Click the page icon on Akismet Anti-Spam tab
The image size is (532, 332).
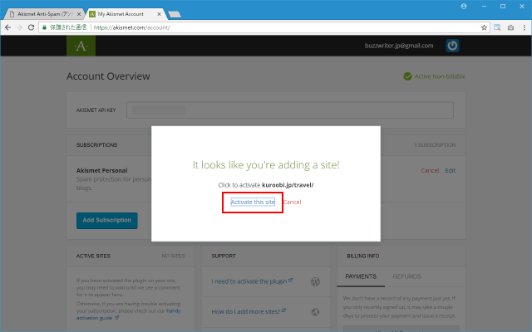tap(12, 14)
